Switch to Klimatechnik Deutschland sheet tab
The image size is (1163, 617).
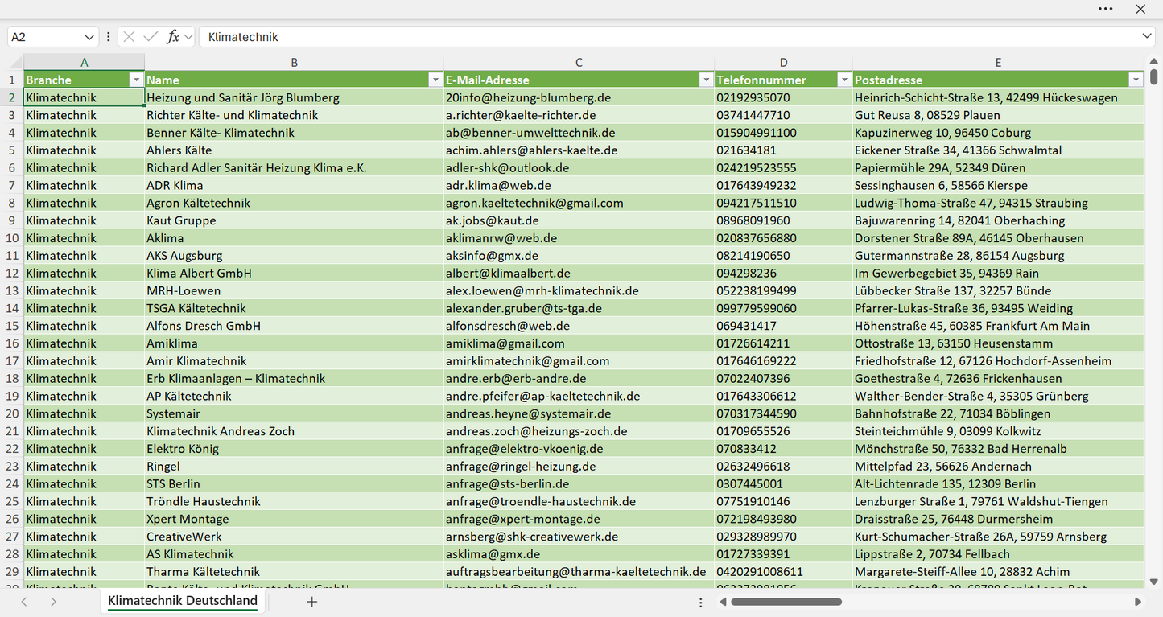pos(183,601)
